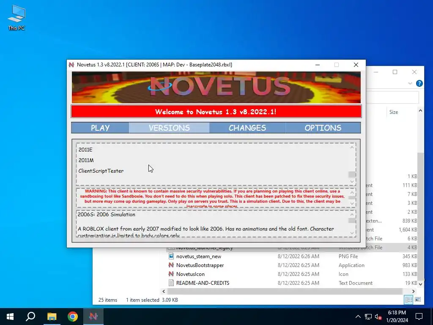Viewport: 433px width, 325px height.
Task: Click the 25 items status bar text
Action: [108, 300]
